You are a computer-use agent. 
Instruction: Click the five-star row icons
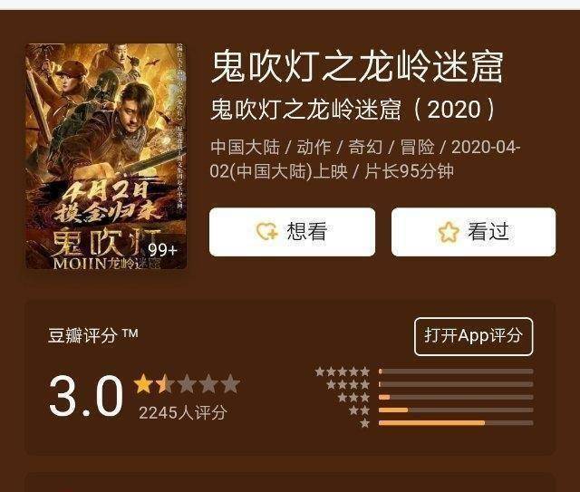point(343,371)
